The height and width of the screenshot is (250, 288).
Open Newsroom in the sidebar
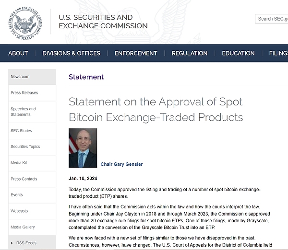(x=20, y=77)
